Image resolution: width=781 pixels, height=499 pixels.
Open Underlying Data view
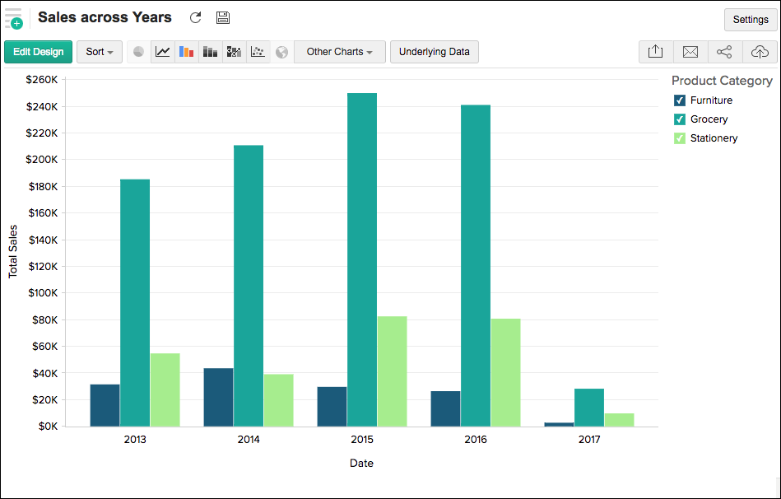[x=434, y=52]
